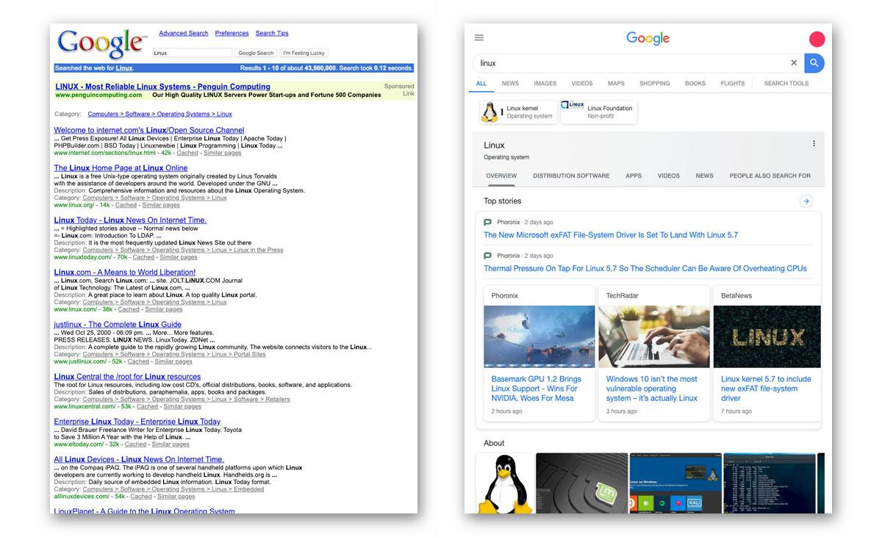The image size is (882, 537).
Task: Switch to the IMAGES search tab
Action: pyautogui.click(x=545, y=84)
